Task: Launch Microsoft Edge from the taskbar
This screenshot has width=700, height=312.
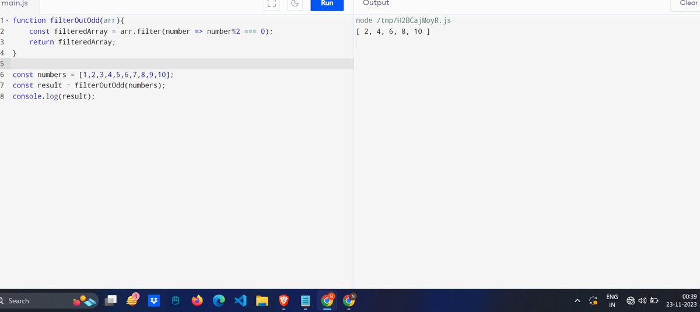Action: click(218, 301)
